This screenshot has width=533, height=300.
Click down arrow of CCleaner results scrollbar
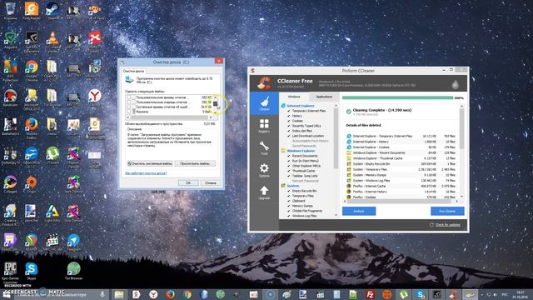tap(461, 197)
